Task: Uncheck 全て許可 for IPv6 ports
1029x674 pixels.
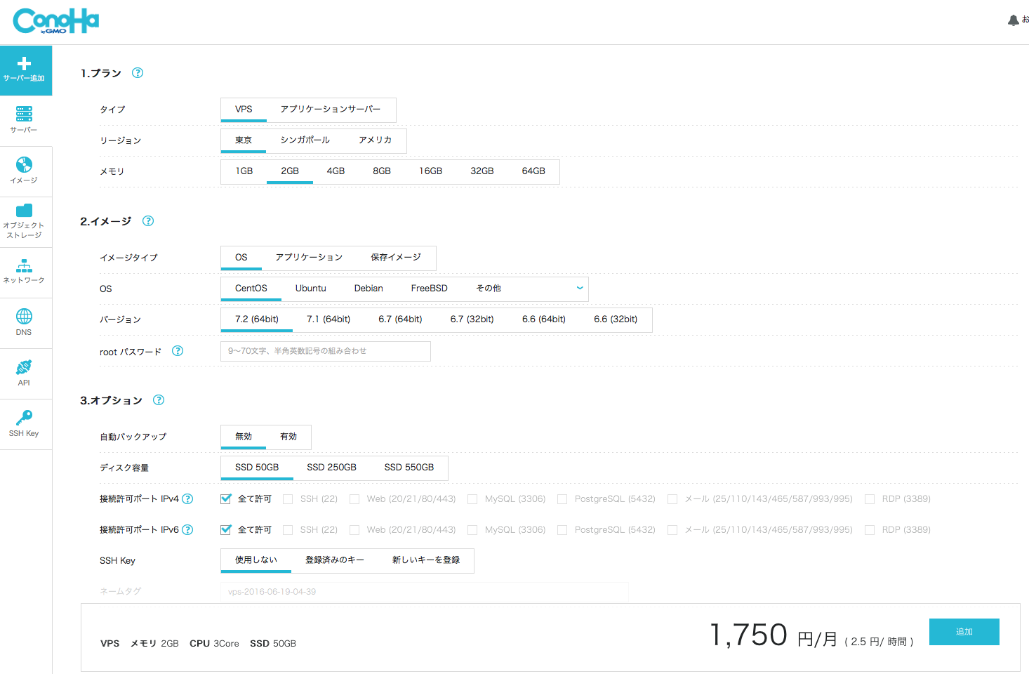Action: coord(226,529)
